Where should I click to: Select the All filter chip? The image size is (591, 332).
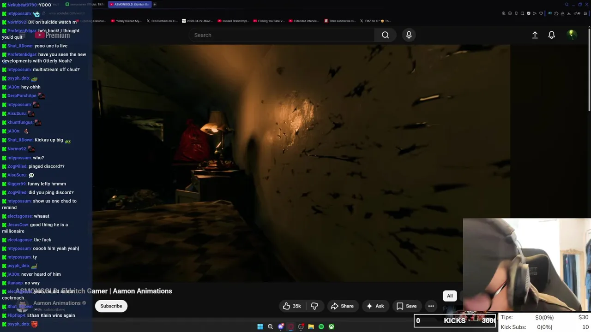pos(450,296)
